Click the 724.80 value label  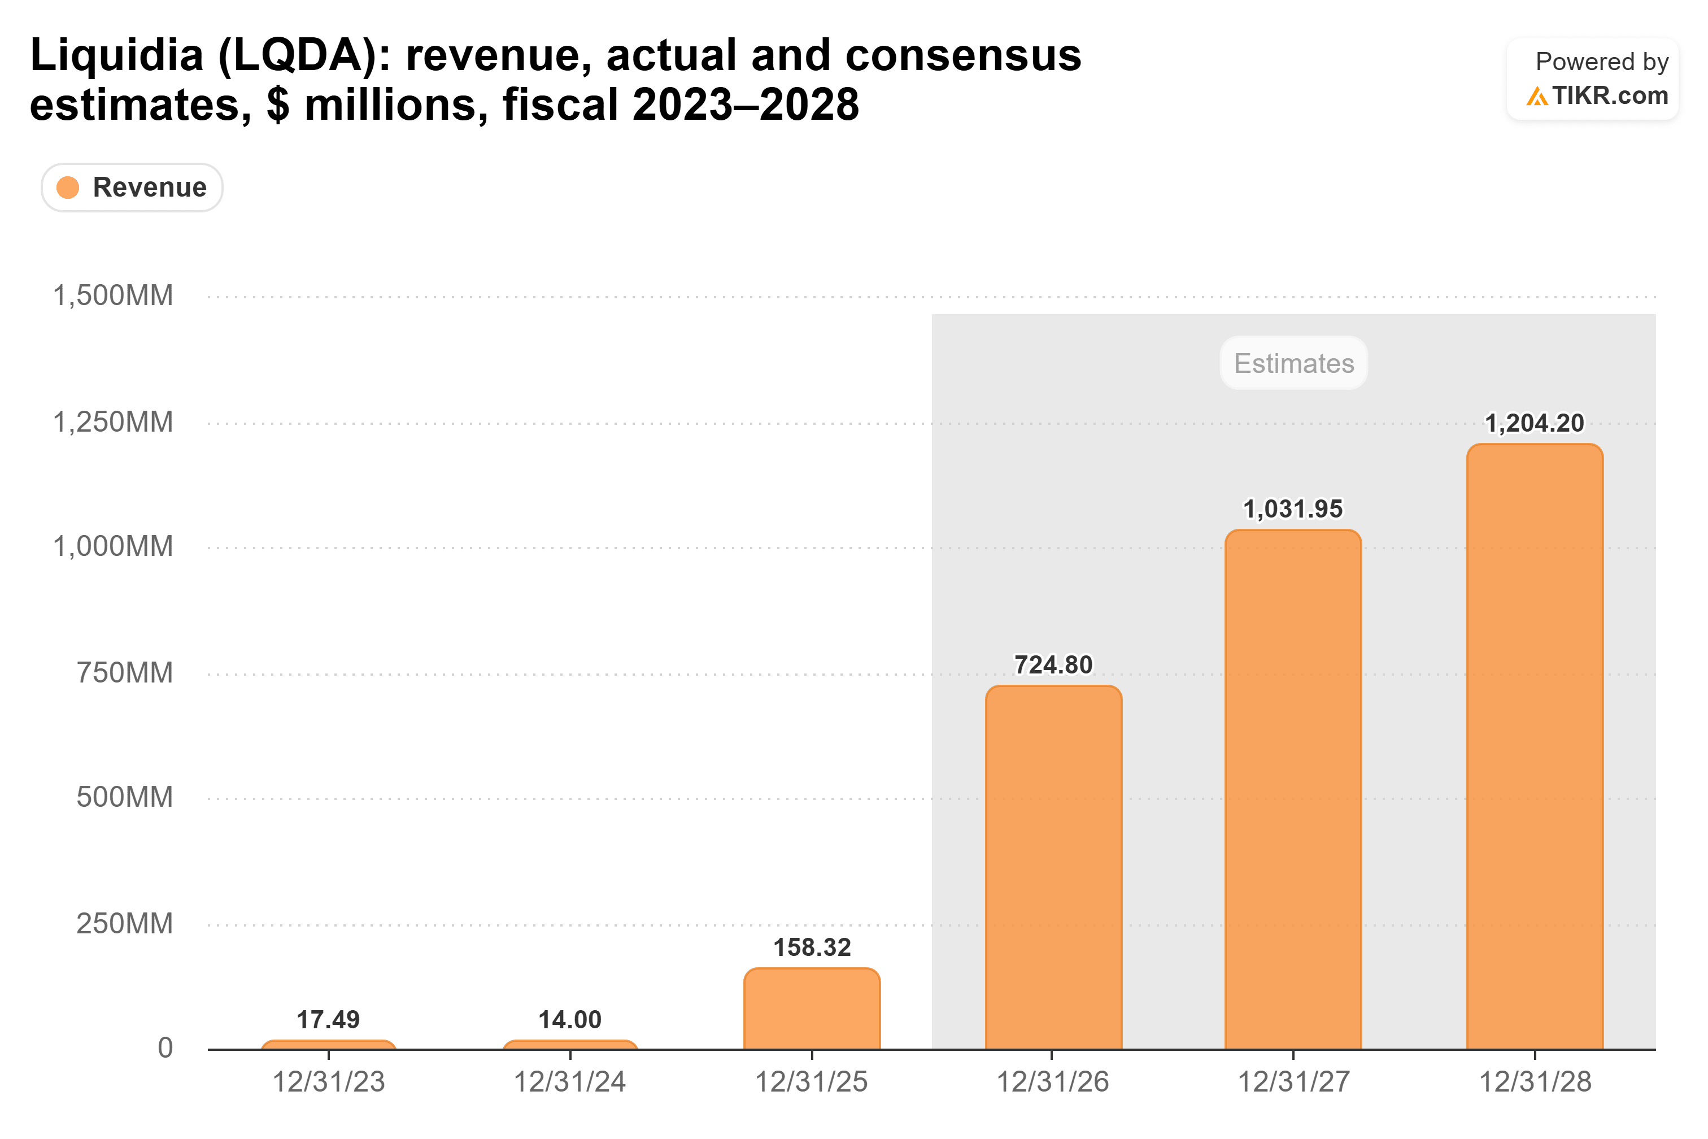(1054, 664)
